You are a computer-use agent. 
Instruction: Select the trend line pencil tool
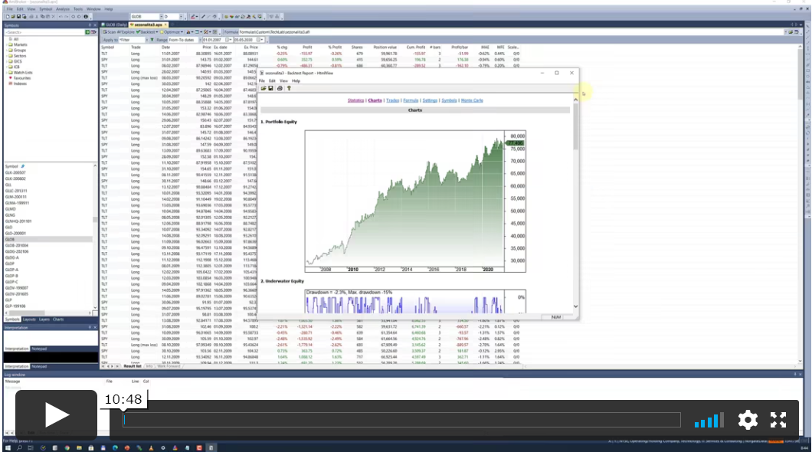[204, 17]
